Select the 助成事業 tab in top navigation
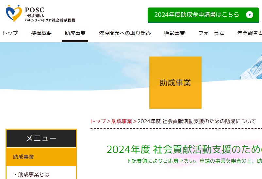 (75, 33)
